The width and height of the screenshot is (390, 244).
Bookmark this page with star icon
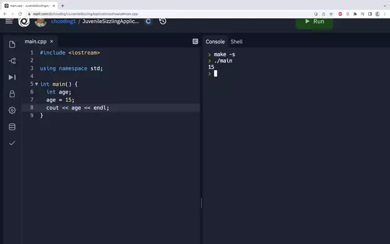331,14
